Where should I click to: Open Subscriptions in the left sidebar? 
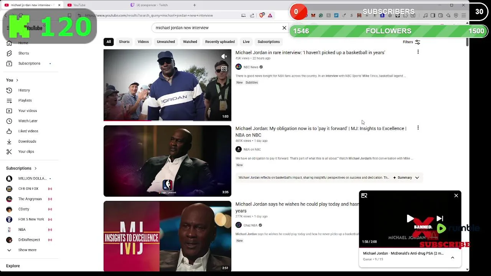[29, 63]
